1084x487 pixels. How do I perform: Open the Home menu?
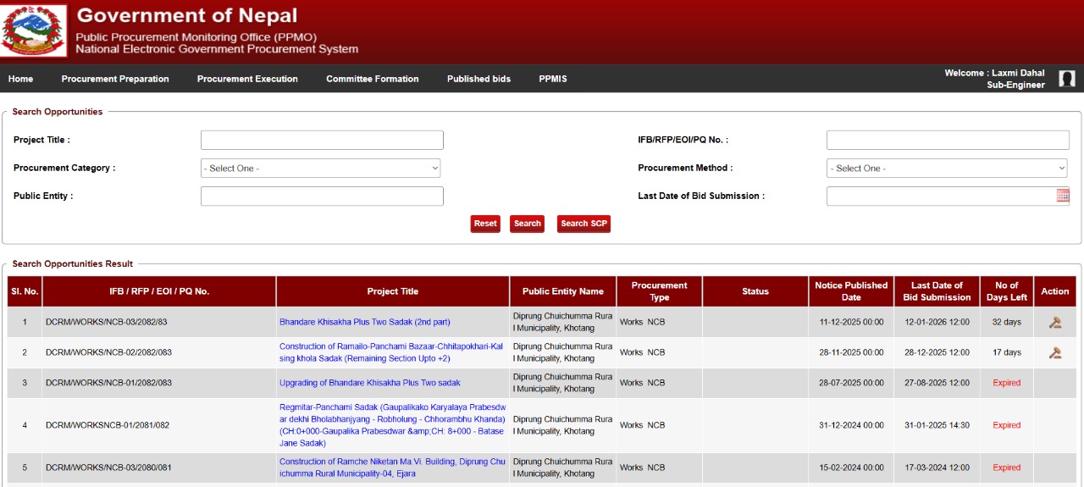coord(20,79)
